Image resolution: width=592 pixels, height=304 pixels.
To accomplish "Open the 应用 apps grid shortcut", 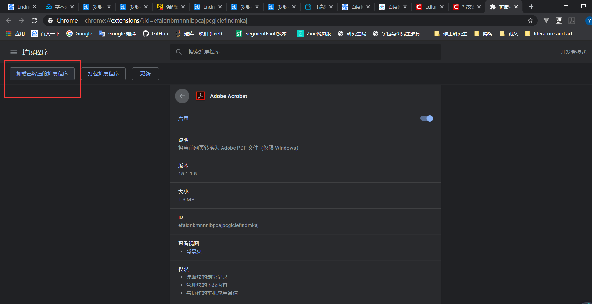I will (15, 33).
